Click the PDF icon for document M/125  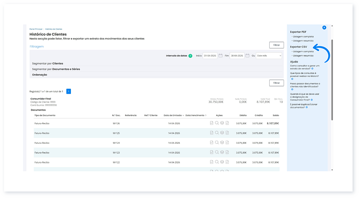click(211, 133)
